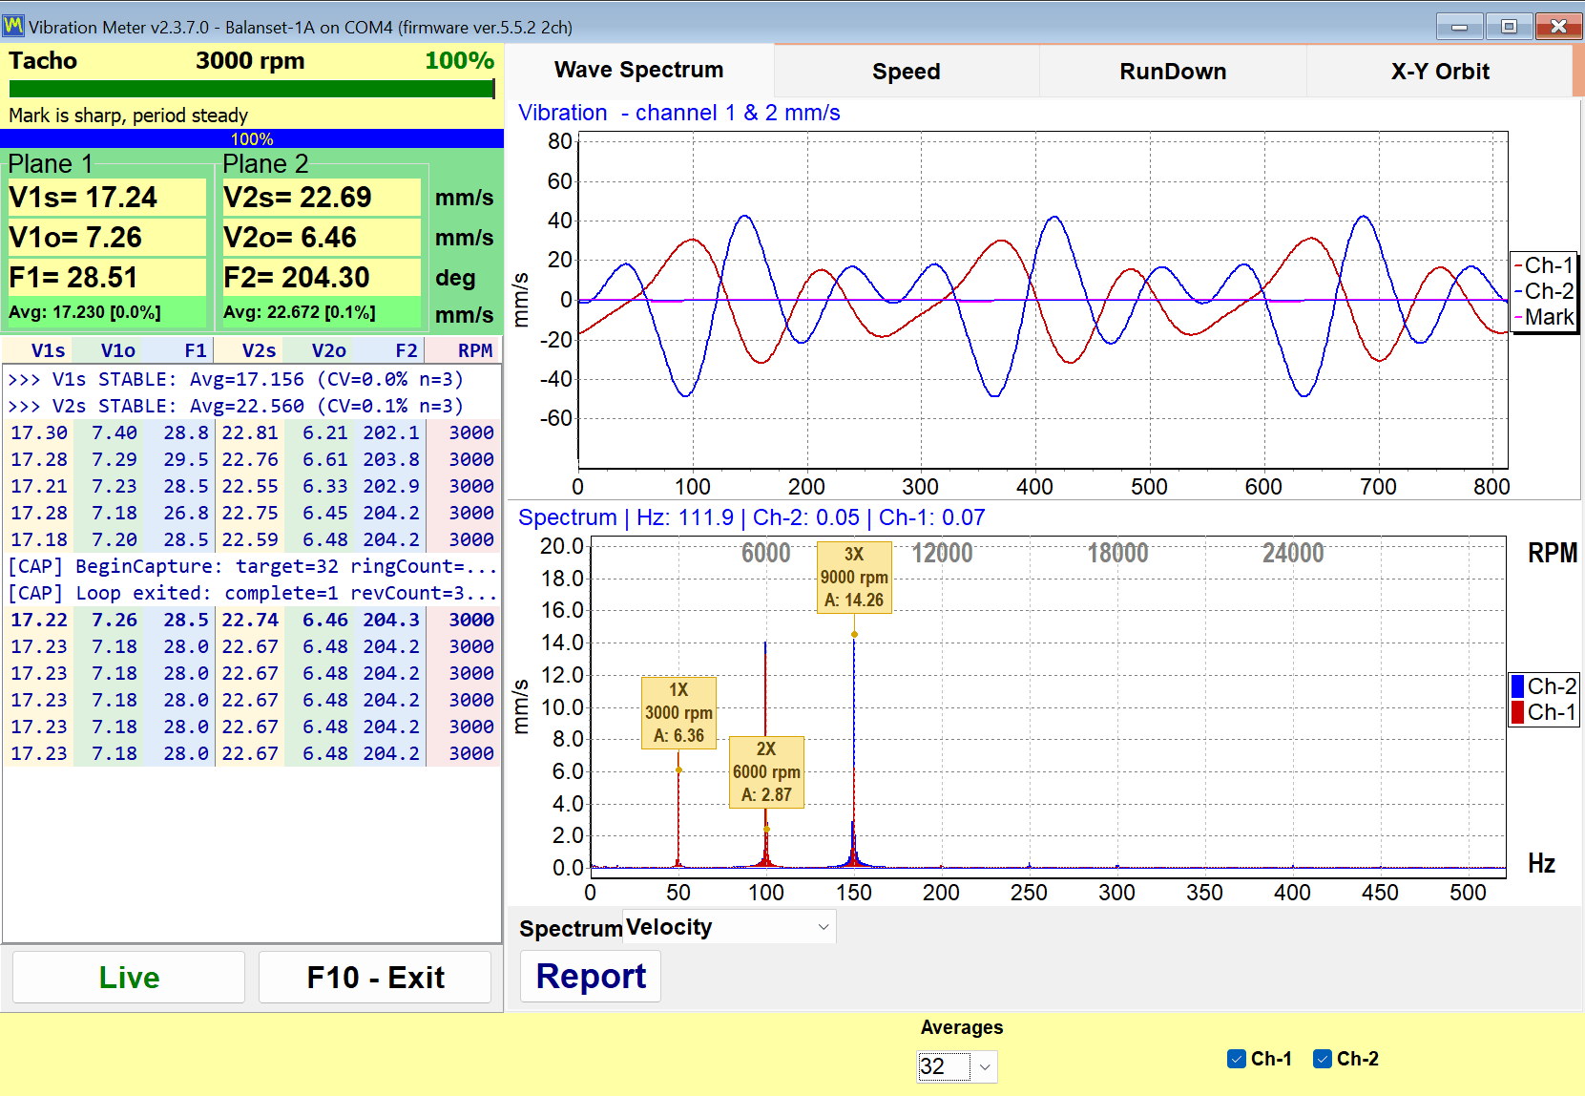Click the [CAP] BeginCapture log line

252,566
